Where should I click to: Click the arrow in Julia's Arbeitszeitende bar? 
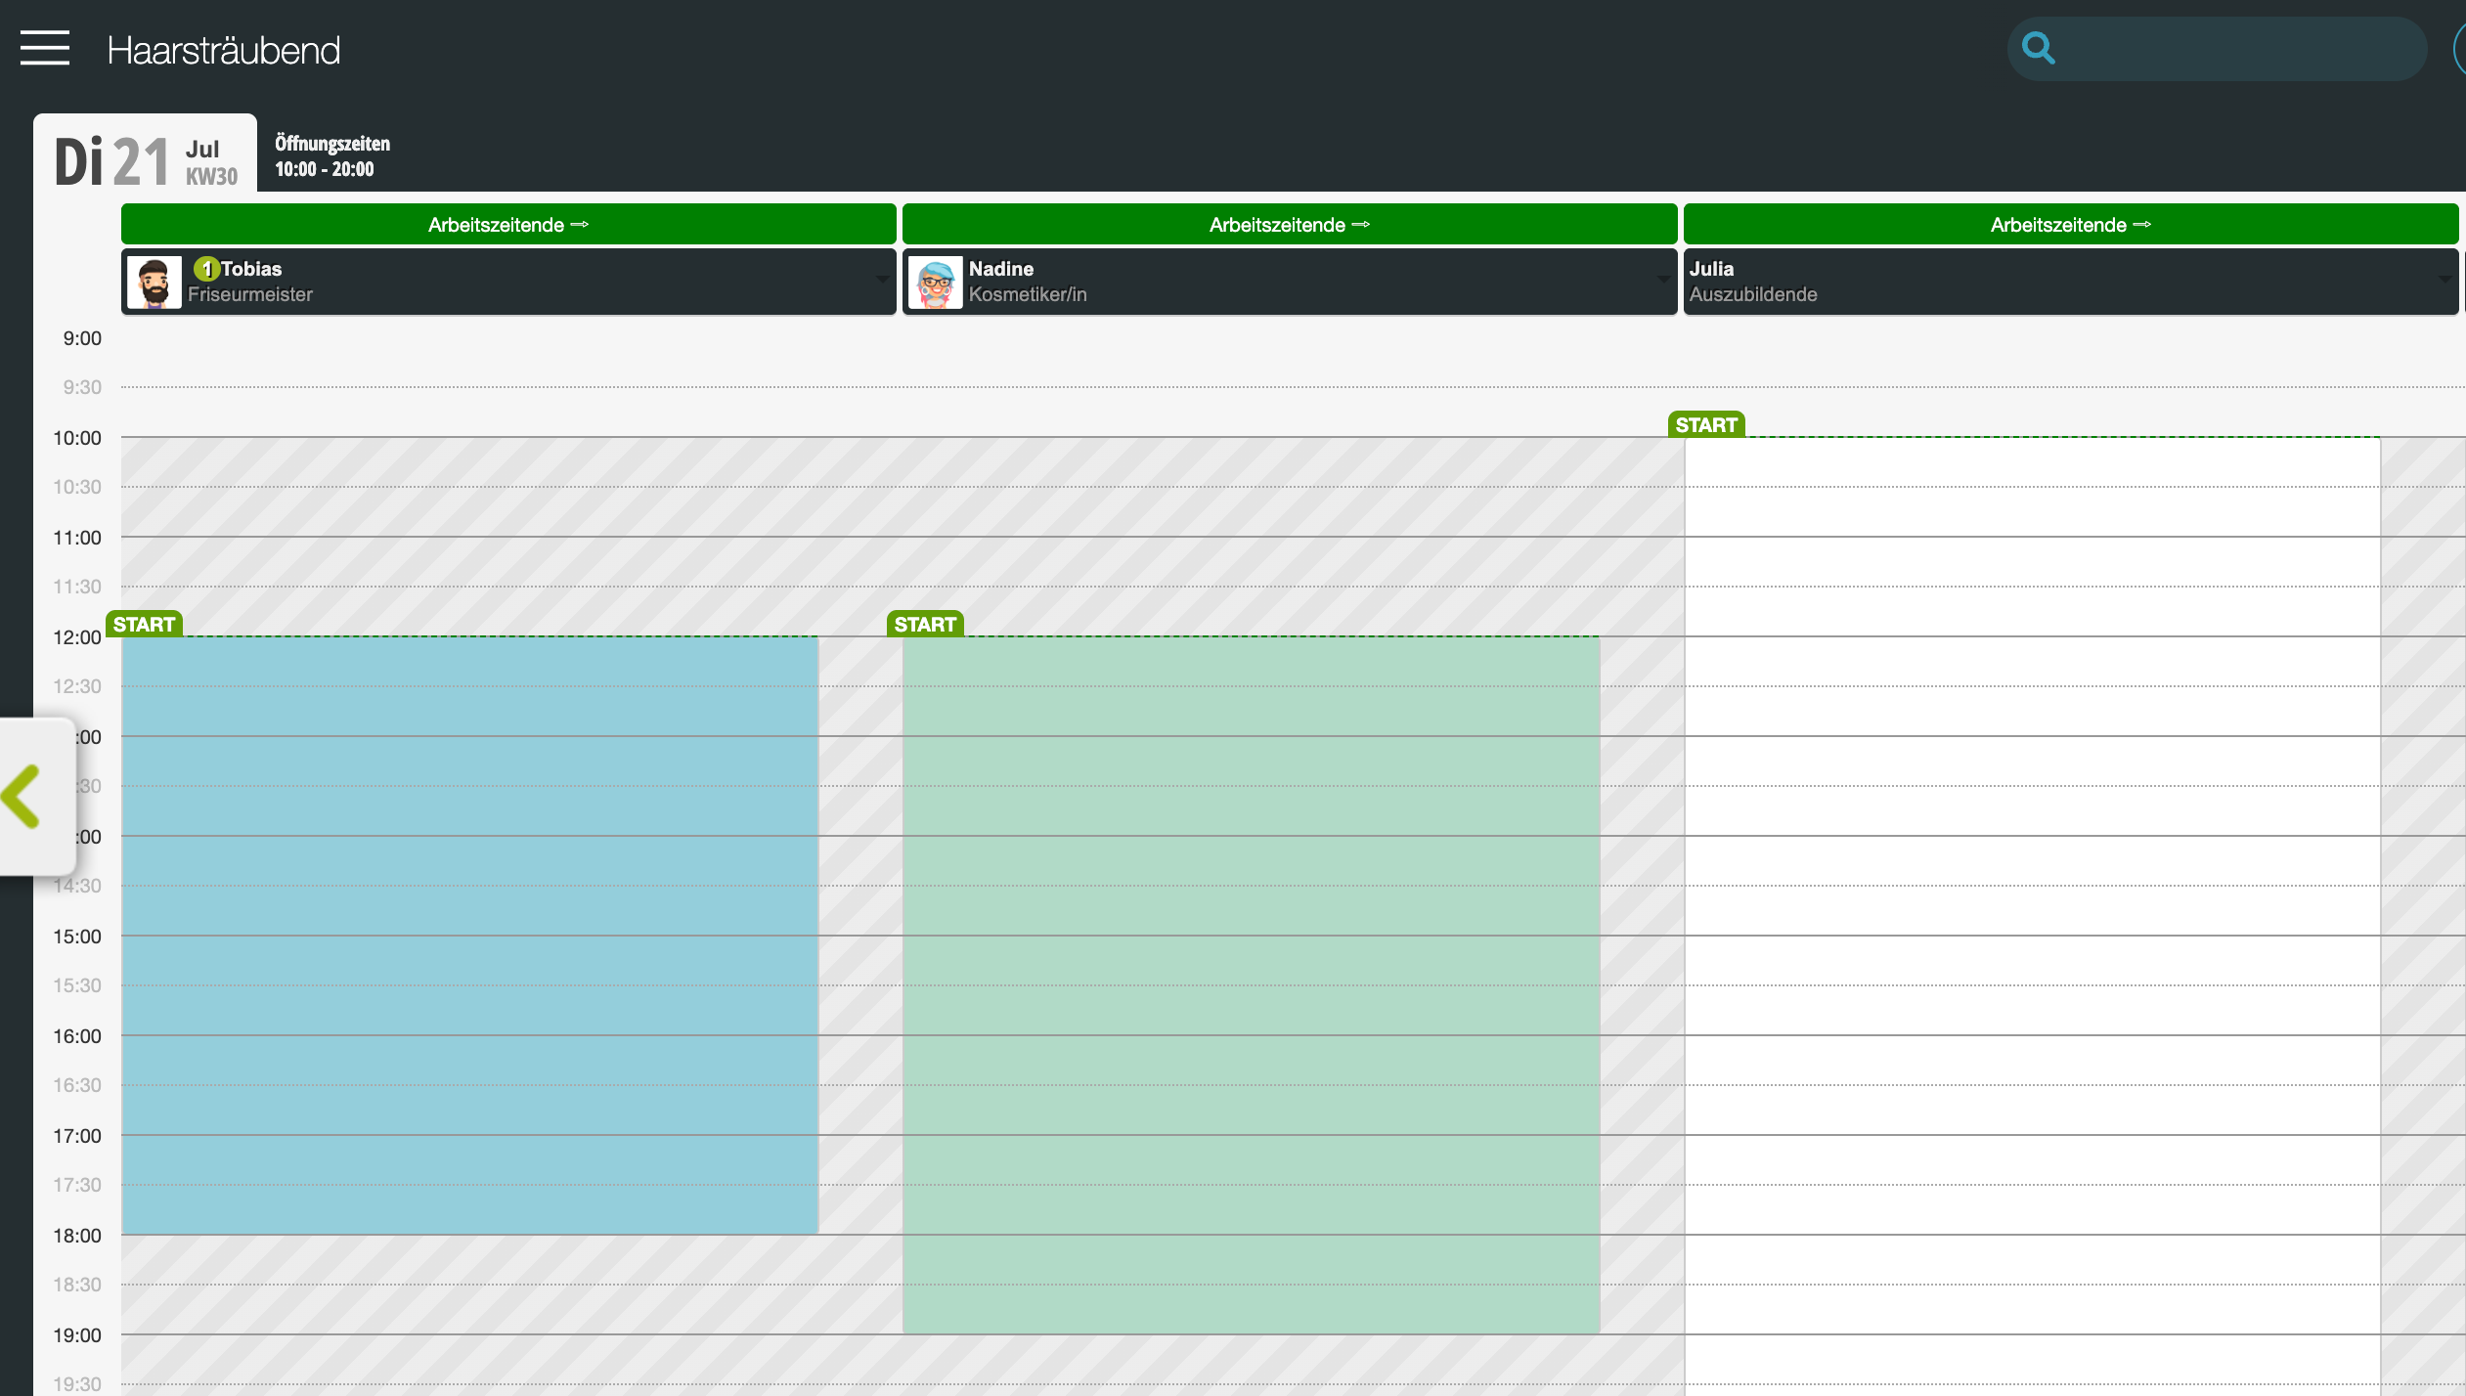coord(2142,225)
